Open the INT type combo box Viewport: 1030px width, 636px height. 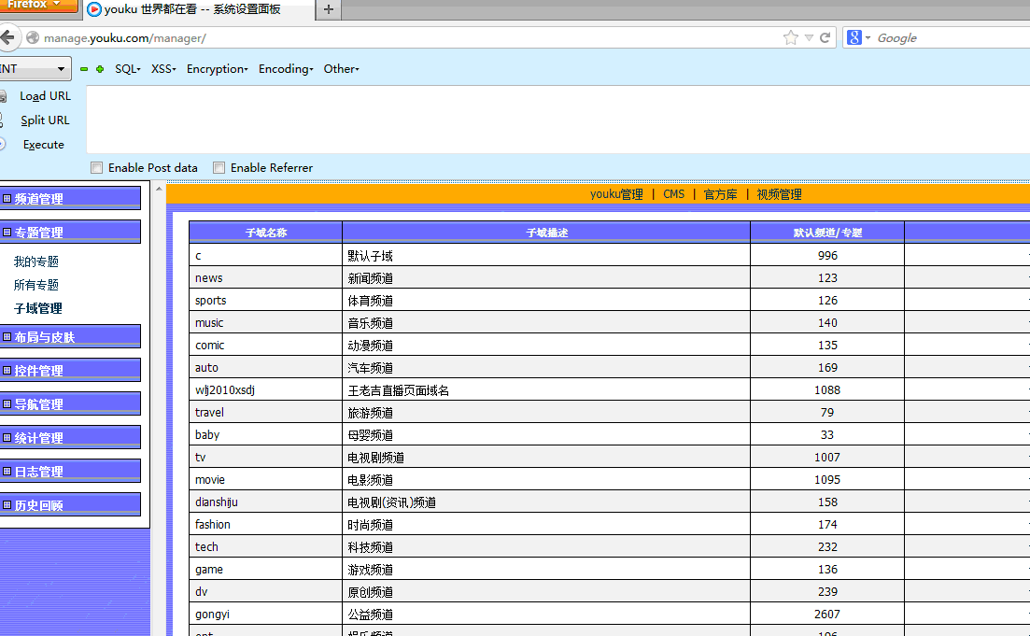coord(35,68)
